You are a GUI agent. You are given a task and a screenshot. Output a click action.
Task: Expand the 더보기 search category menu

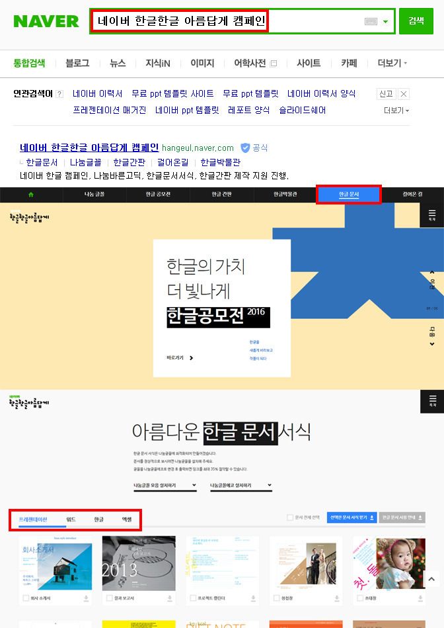tap(392, 64)
